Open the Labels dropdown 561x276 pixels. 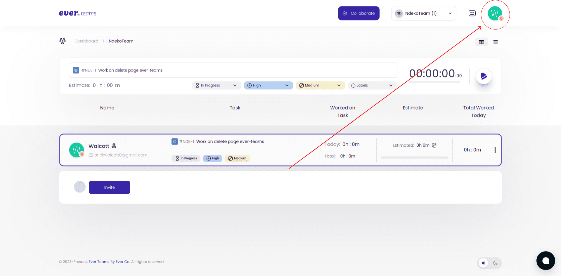click(372, 85)
